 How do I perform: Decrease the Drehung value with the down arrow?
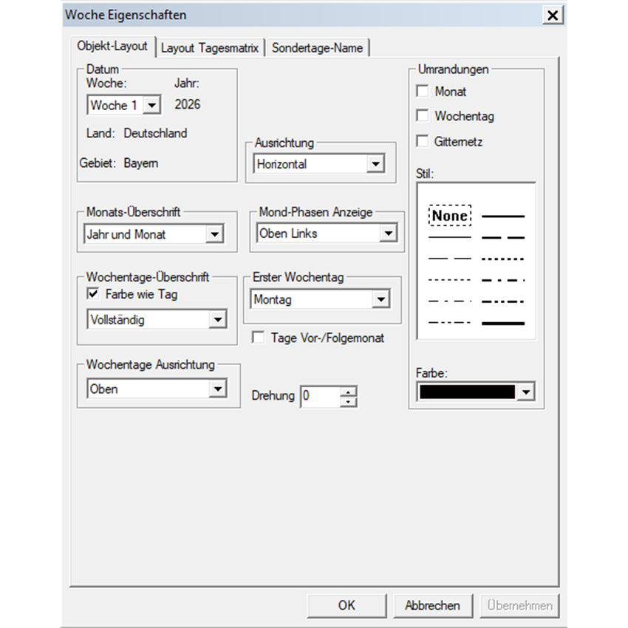point(349,402)
